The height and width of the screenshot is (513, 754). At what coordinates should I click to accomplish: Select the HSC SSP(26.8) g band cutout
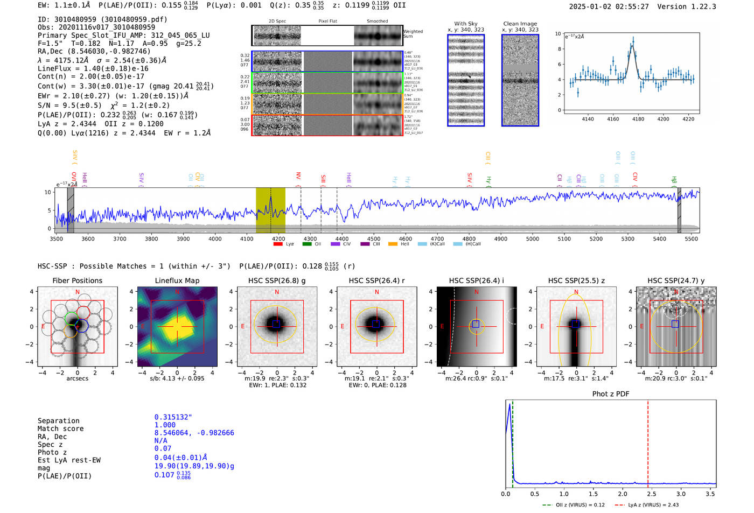(277, 327)
